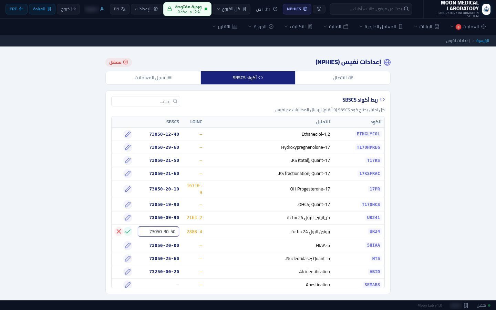The height and width of the screenshot is (310, 496).
Task: Click the user profile icon
Action: tap(102, 9)
